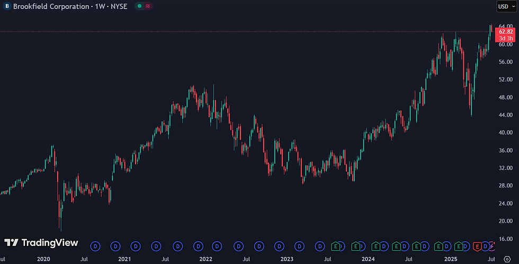Click the latest weekly candle near 64
The image size is (519, 264).
click(491, 28)
